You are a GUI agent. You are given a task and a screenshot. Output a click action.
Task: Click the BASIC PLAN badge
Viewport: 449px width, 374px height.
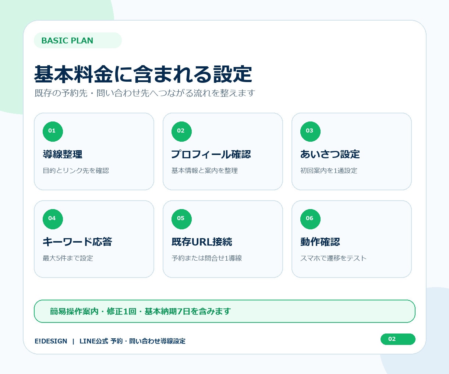click(78, 40)
